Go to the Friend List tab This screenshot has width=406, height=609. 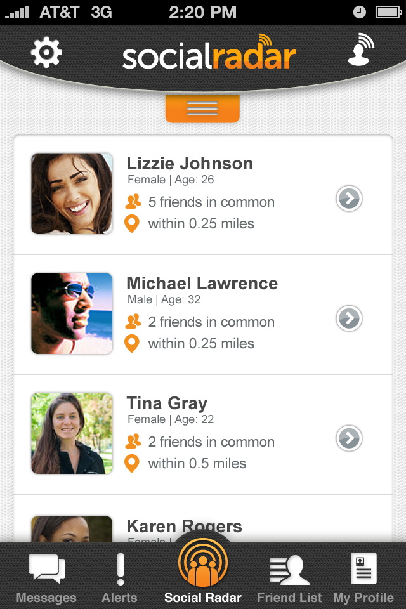(x=289, y=578)
